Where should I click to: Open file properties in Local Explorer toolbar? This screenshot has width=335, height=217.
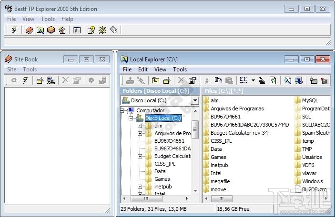click(x=193, y=80)
